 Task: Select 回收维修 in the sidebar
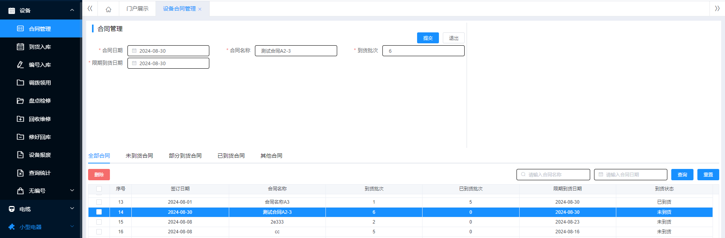pyautogui.click(x=40, y=119)
